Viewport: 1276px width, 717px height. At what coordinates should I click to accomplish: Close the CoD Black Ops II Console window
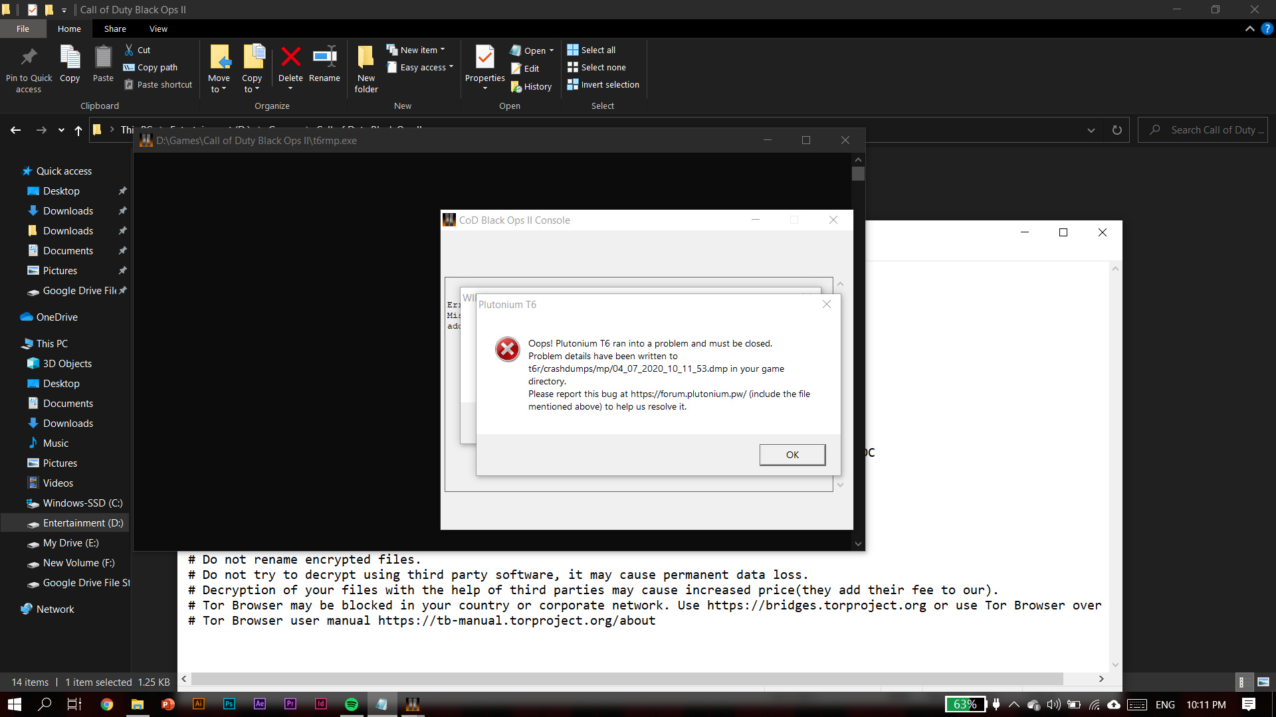tap(833, 220)
